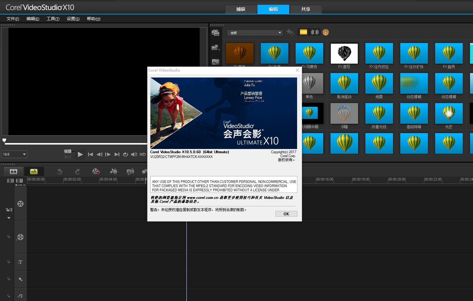Select the 抵消摇动 filter thumbnail
Image resolution: width=473 pixels, height=301 pixels.
[x=344, y=84]
